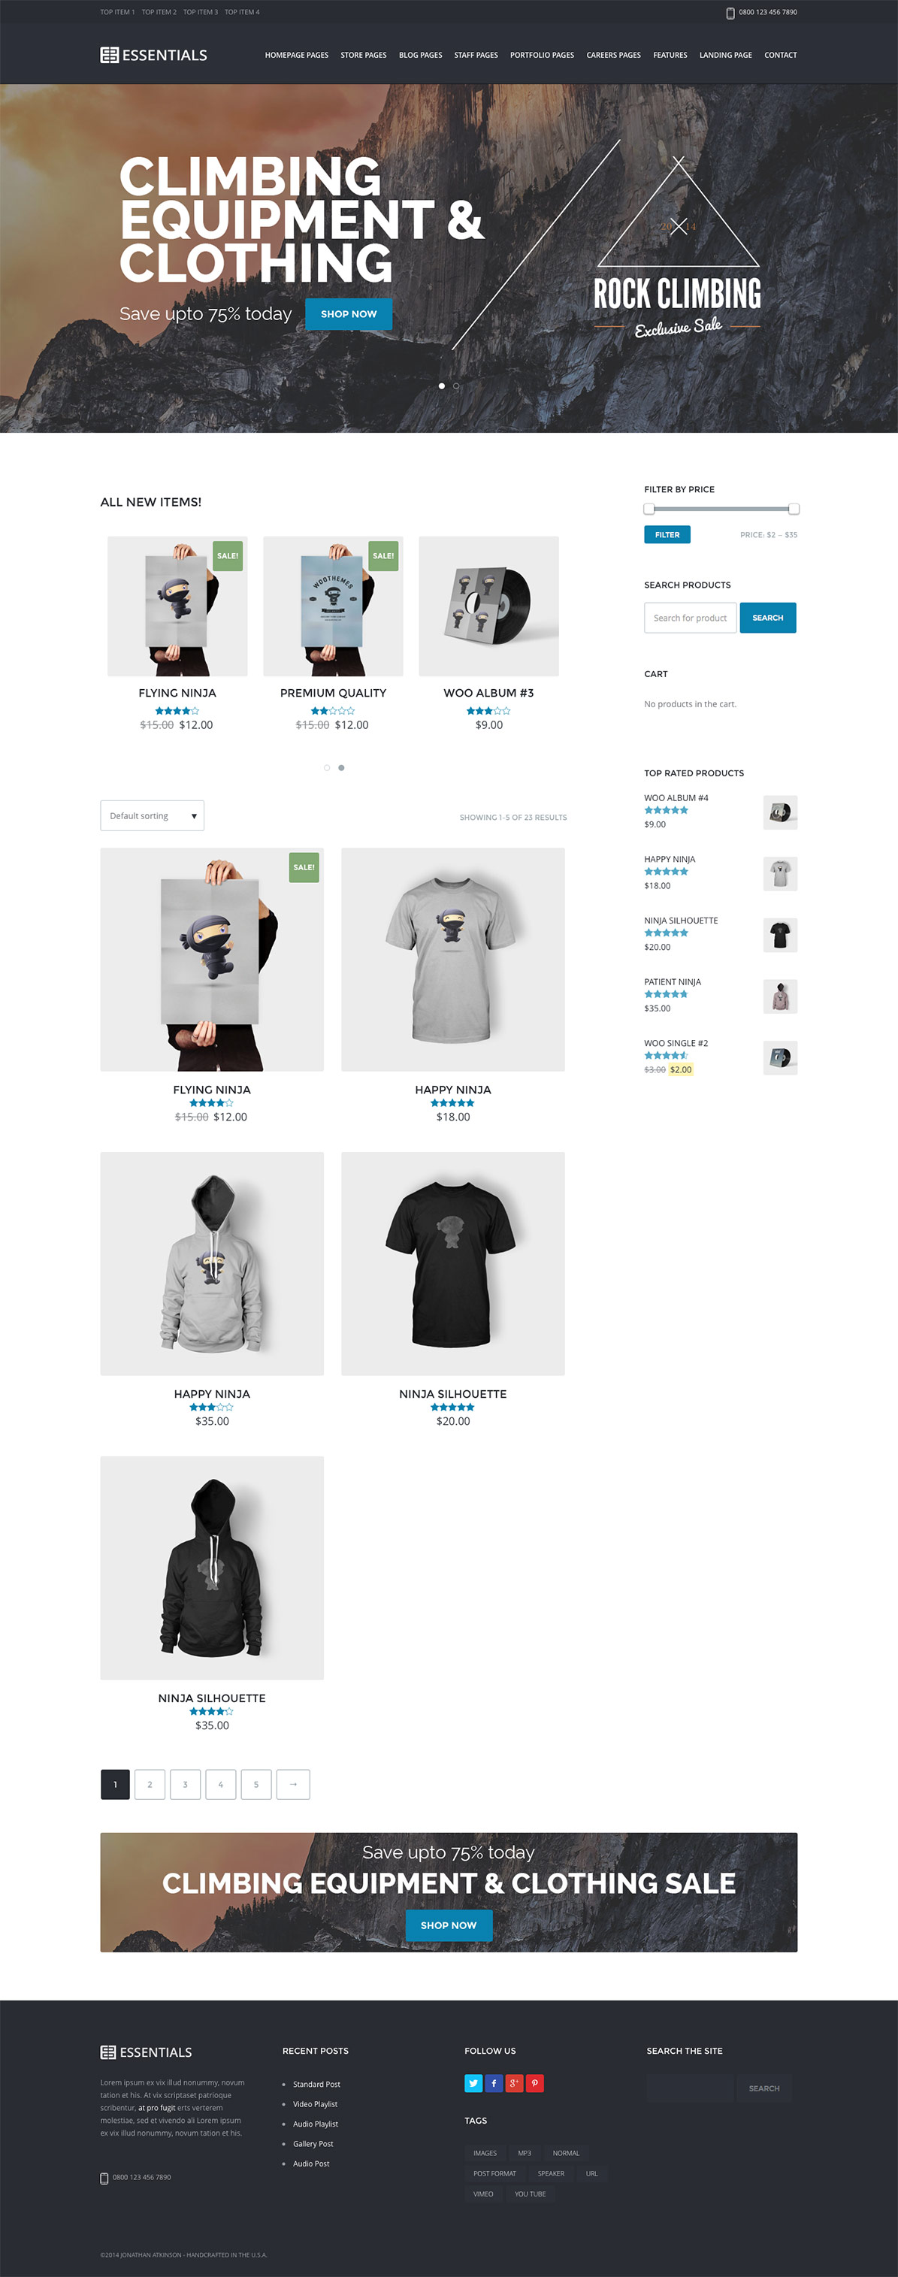Expand the Store Pages menu

[x=363, y=55]
